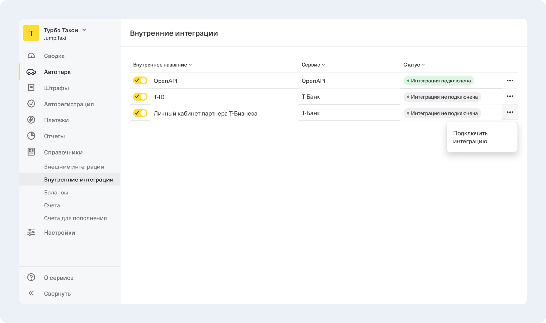This screenshot has width=546, height=323.
Task: Open the Счета для пополнения link
Action: [75, 218]
